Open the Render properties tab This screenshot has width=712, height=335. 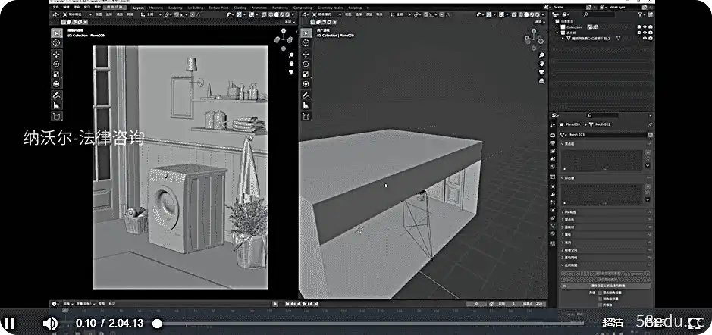(x=553, y=135)
